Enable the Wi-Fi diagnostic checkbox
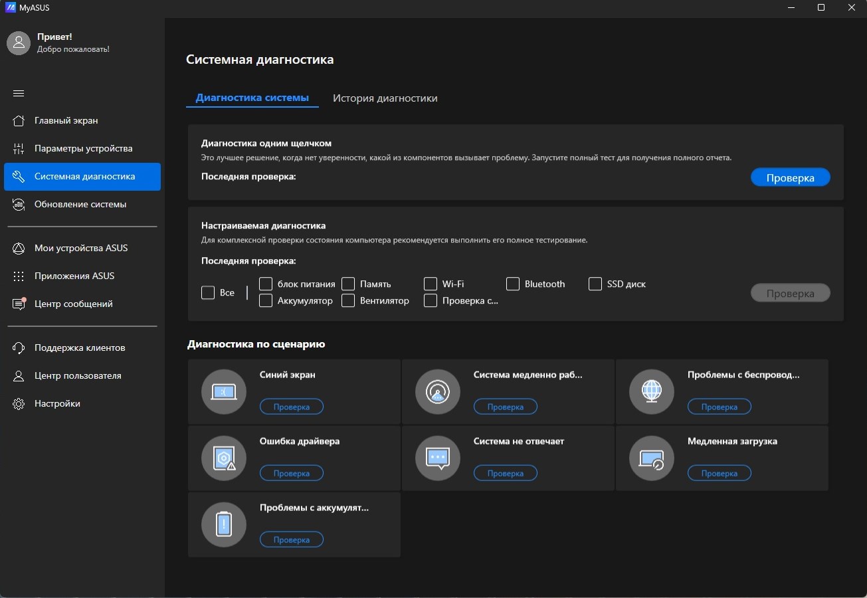Image resolution: width=867 pixels, height=598 pixels. point(431,284)
